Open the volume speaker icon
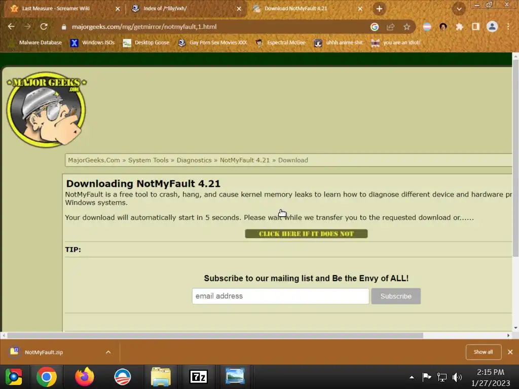This screenshot has height=389, width=519. [457, 377]
